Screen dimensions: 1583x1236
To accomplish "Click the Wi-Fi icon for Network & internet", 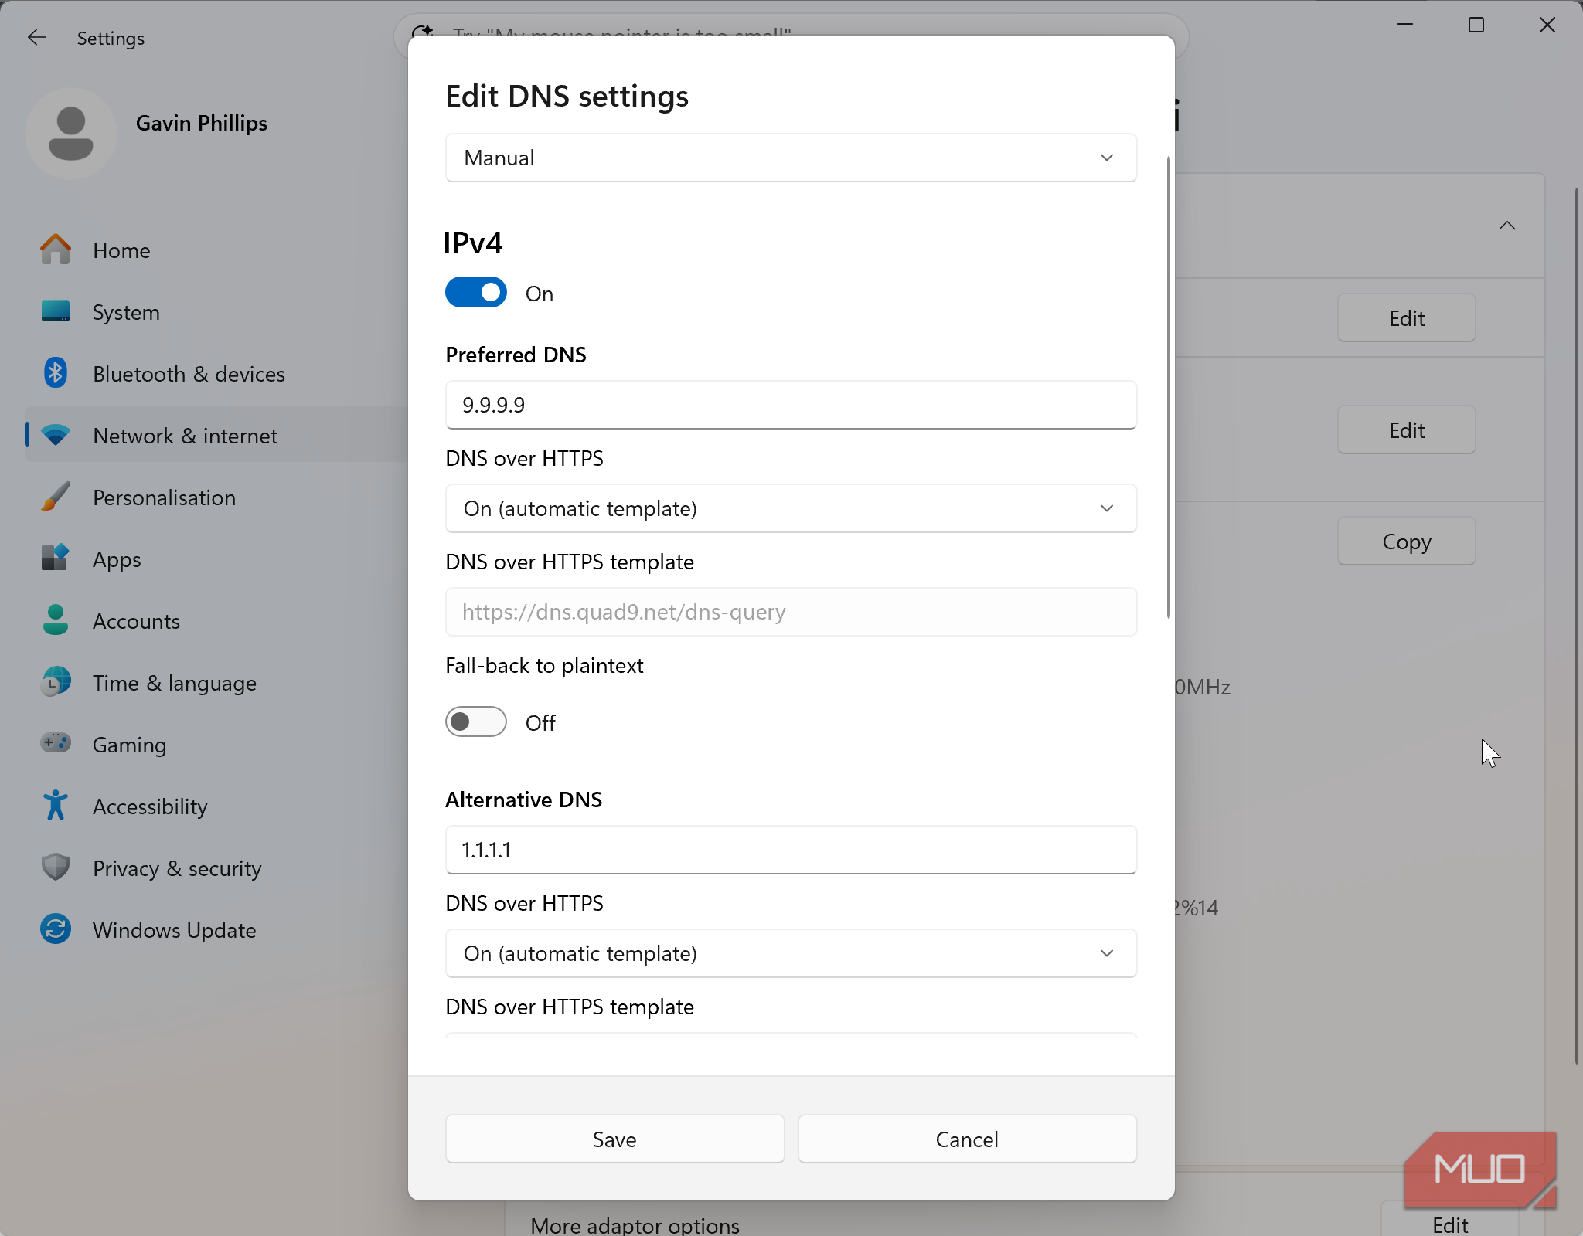I will coord(55,436).
